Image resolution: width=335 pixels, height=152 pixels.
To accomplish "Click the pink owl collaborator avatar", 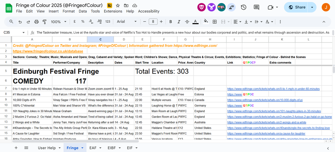I will click(x=201, y=7).
